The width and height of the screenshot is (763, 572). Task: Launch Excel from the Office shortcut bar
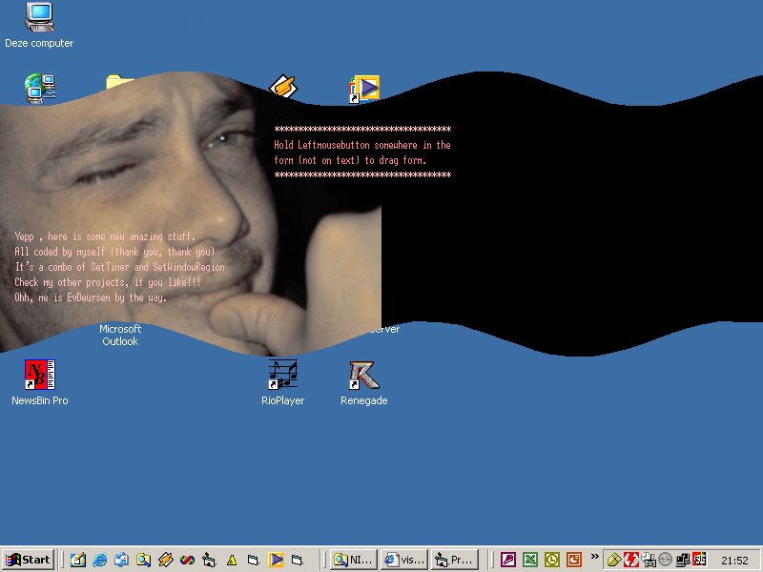[x=530, y=560]
